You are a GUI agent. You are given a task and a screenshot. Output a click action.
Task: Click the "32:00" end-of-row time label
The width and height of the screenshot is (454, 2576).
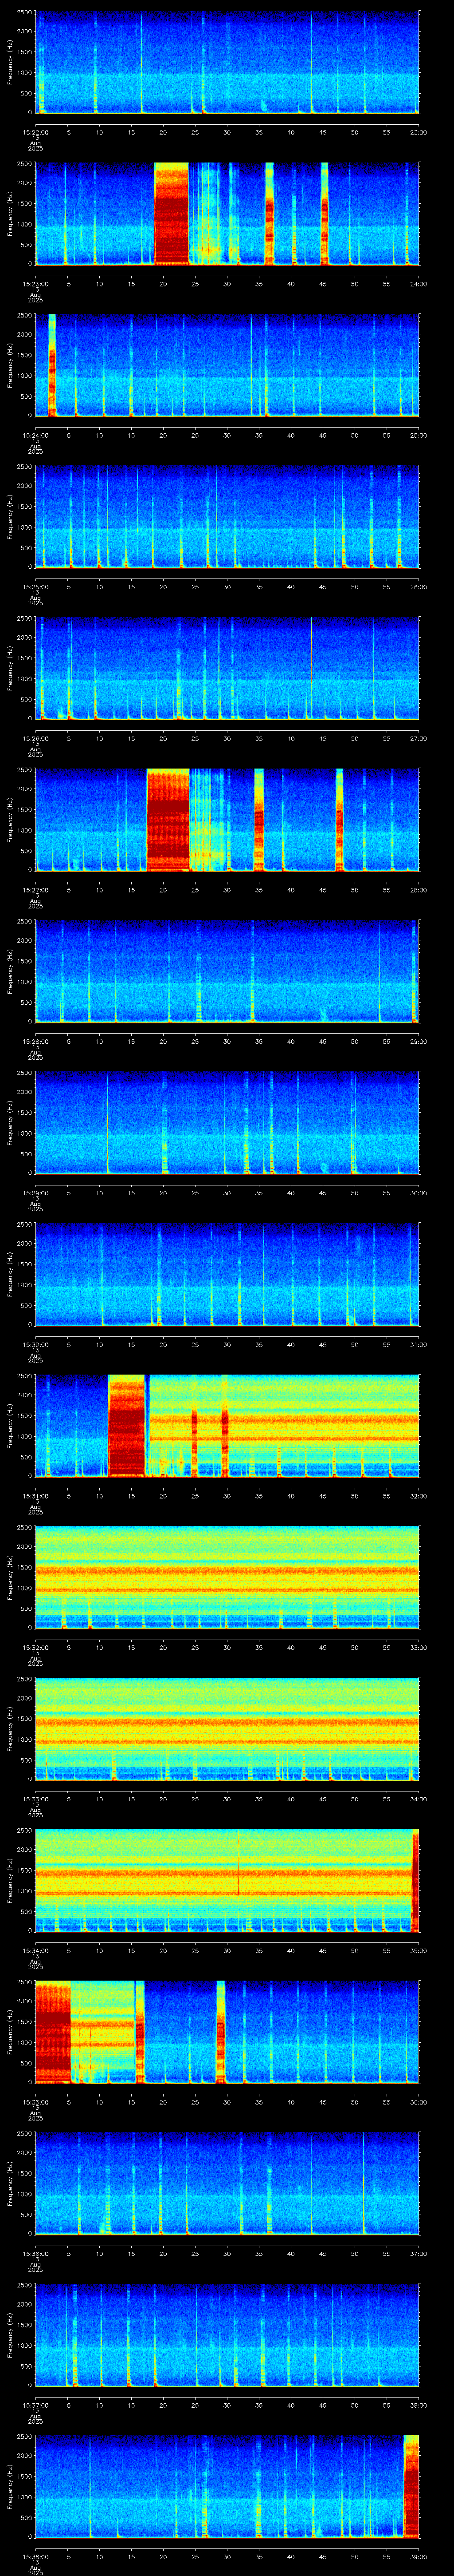click(418, 1496)
